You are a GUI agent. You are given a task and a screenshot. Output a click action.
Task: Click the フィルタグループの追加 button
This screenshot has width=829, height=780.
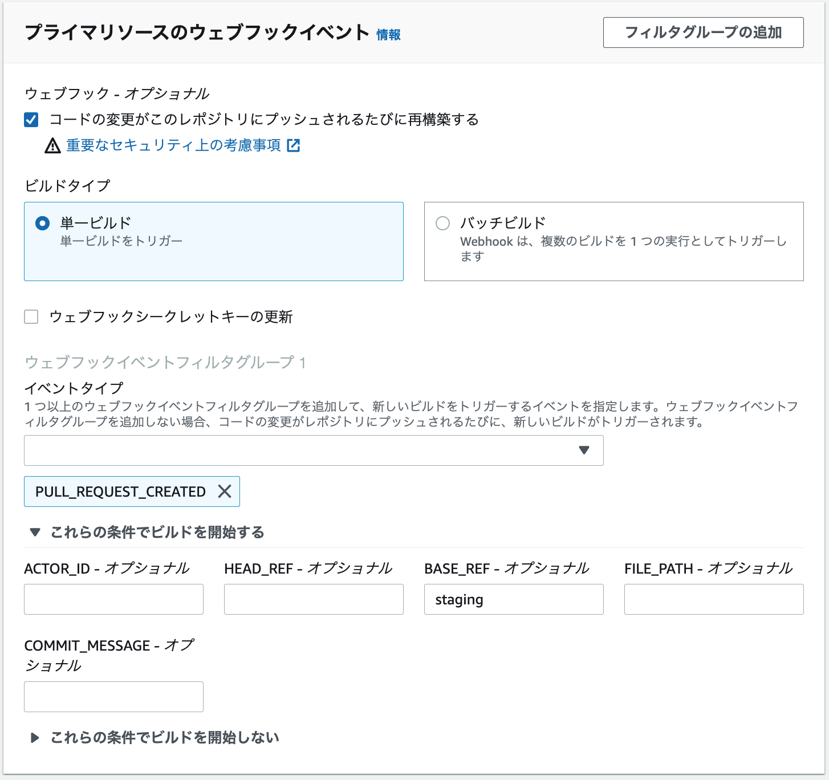[703, 32]
